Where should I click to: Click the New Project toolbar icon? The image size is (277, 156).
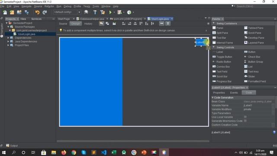pos(12,13)
